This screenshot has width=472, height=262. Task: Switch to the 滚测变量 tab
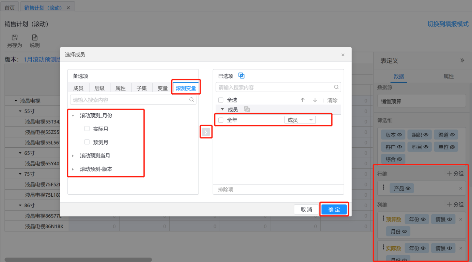click(x=186, y=88)
